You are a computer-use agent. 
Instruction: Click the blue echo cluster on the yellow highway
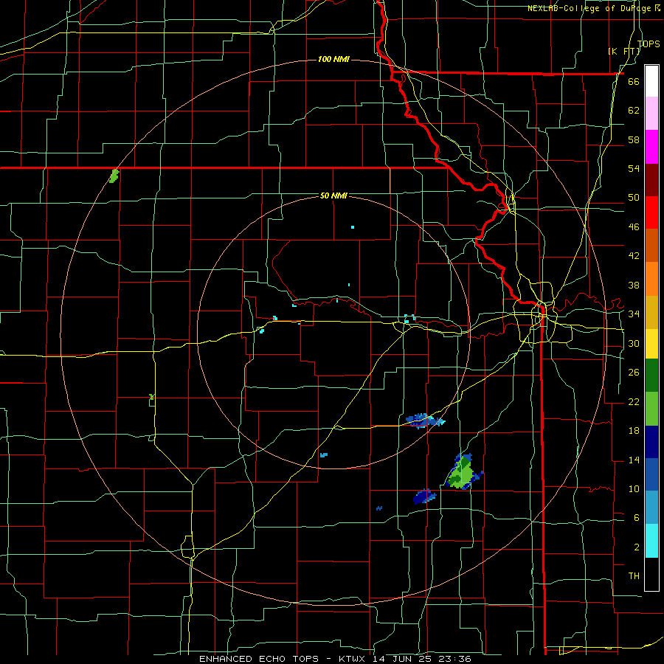tap(425, 421)
